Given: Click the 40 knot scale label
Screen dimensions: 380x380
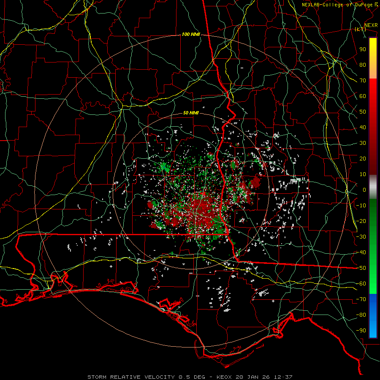Looking at the screenshot, I should [x=363, y=128].
